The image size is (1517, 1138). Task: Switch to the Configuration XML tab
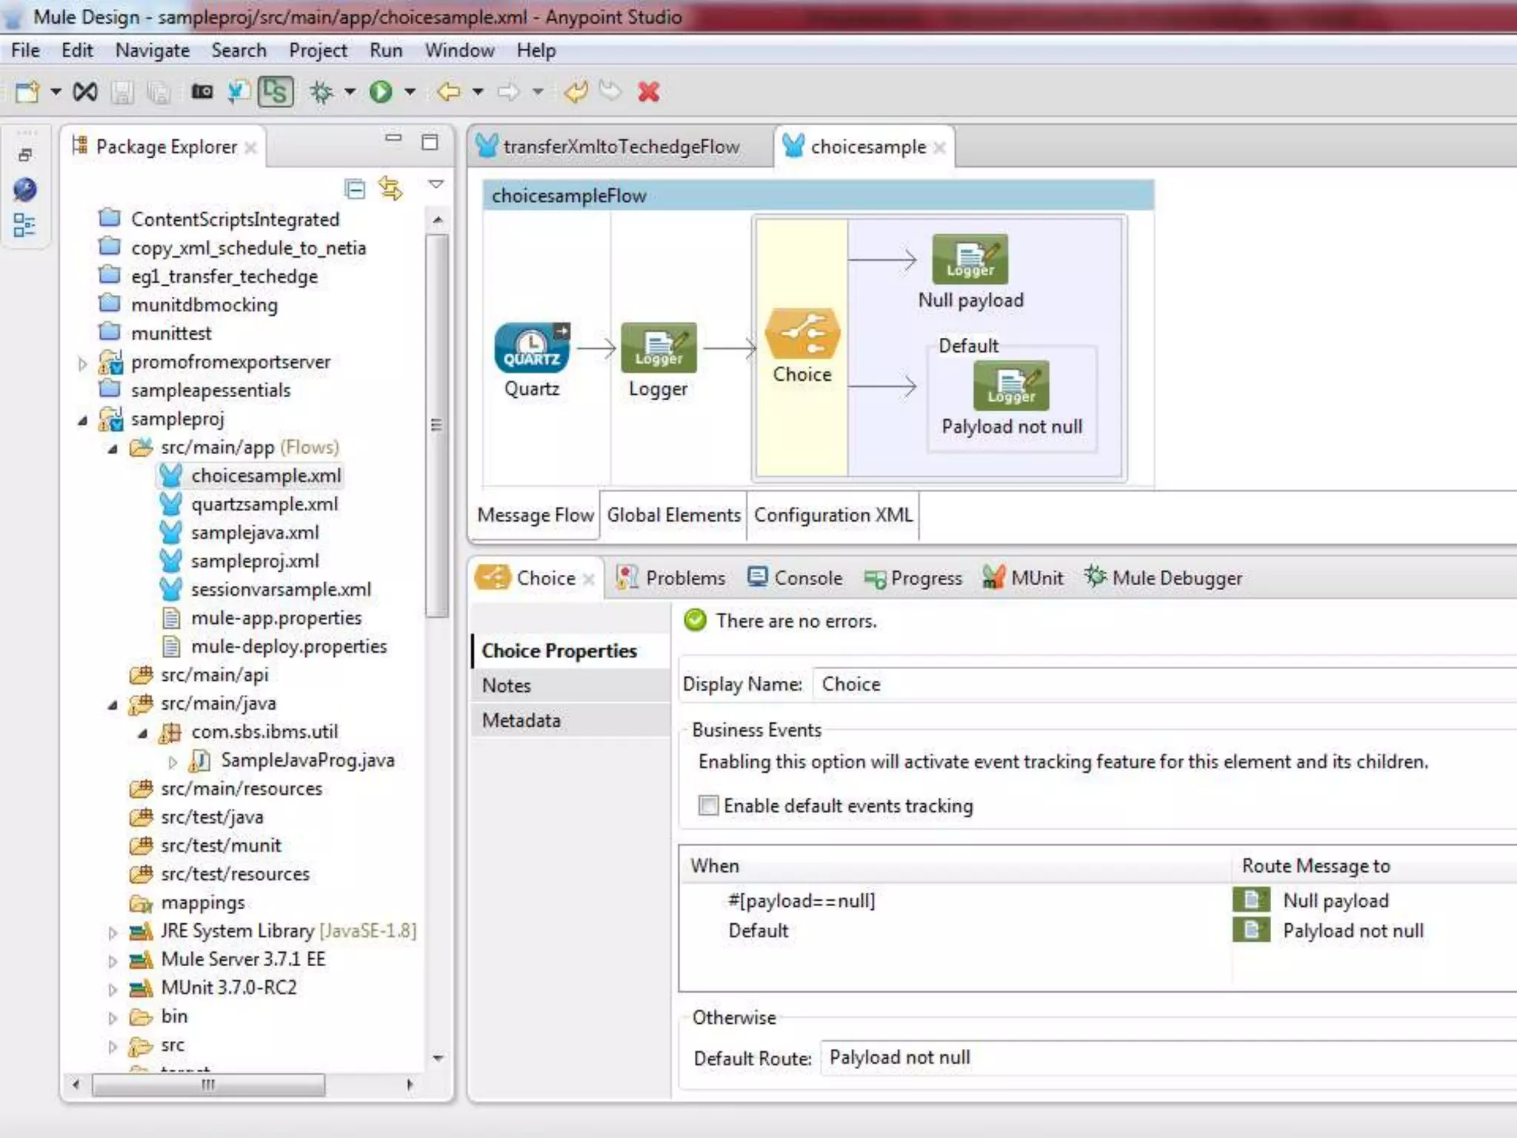pyautogui.click(x=833, y=515)
